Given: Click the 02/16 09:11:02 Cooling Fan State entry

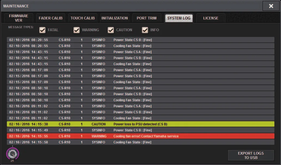Looking at the screenshot, I should [x=141, y=118].
